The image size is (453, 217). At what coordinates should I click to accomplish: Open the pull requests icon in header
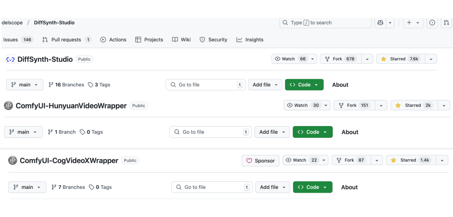click(446, 23)
